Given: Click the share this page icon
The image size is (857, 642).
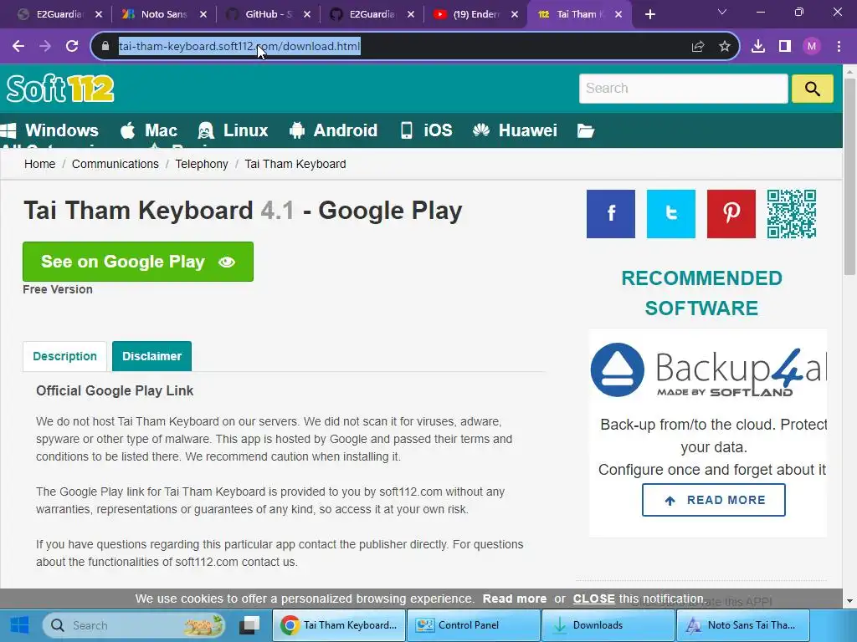Looking at the screenshot, I should tap(698, 47).
